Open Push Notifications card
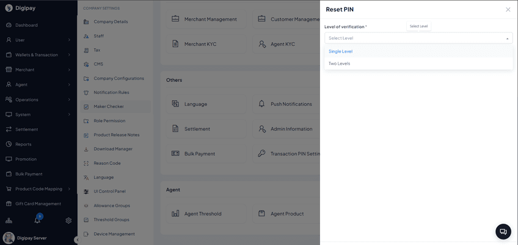Screen dimensions: 518x245 (x=286, y=104)
